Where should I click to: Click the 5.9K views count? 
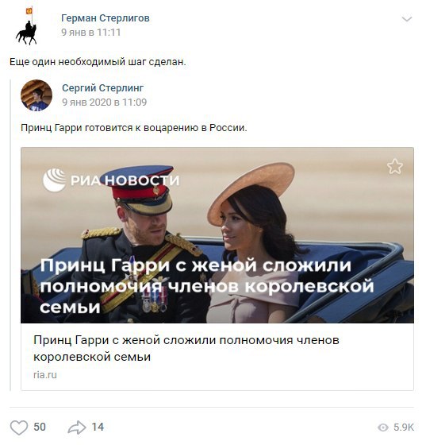(404, 428)
